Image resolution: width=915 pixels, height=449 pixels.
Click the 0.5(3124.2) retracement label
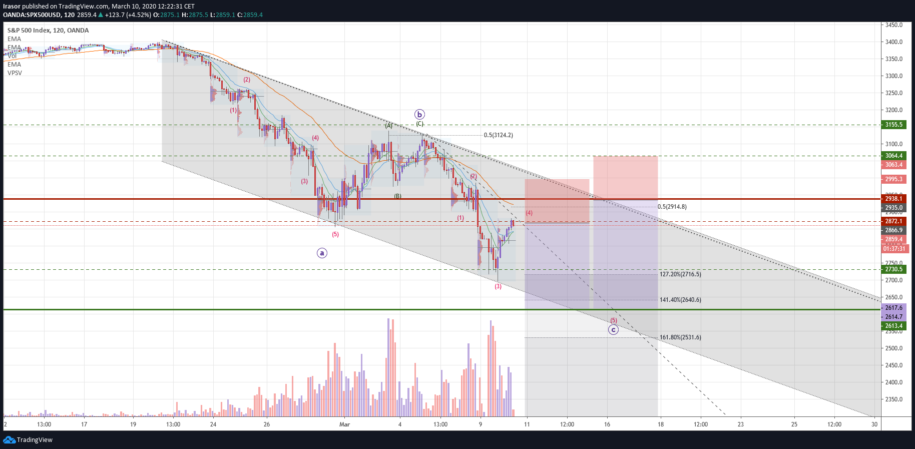pyautogui.click(x=498, y=135)
